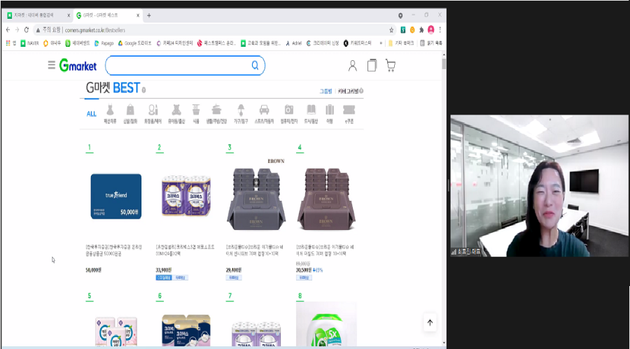Click the scroll-to-top arrow button
The height and width of the screenshot is (349, 630).
tap(430, 322)
